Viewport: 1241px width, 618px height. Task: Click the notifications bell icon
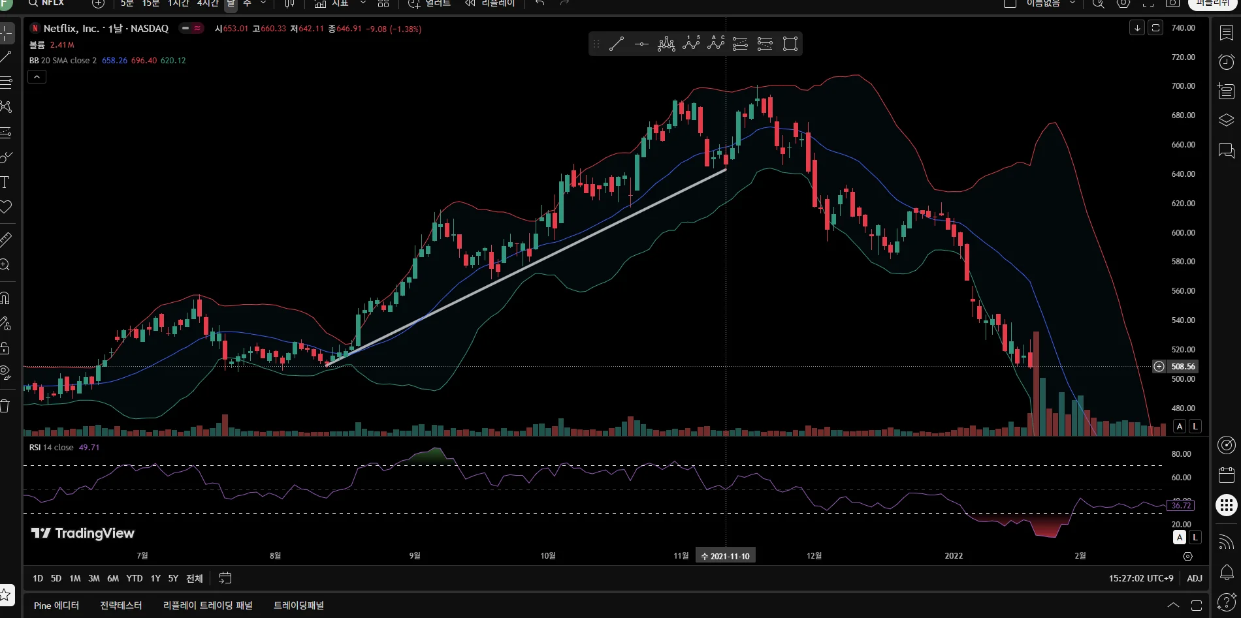coord(1226,572)
